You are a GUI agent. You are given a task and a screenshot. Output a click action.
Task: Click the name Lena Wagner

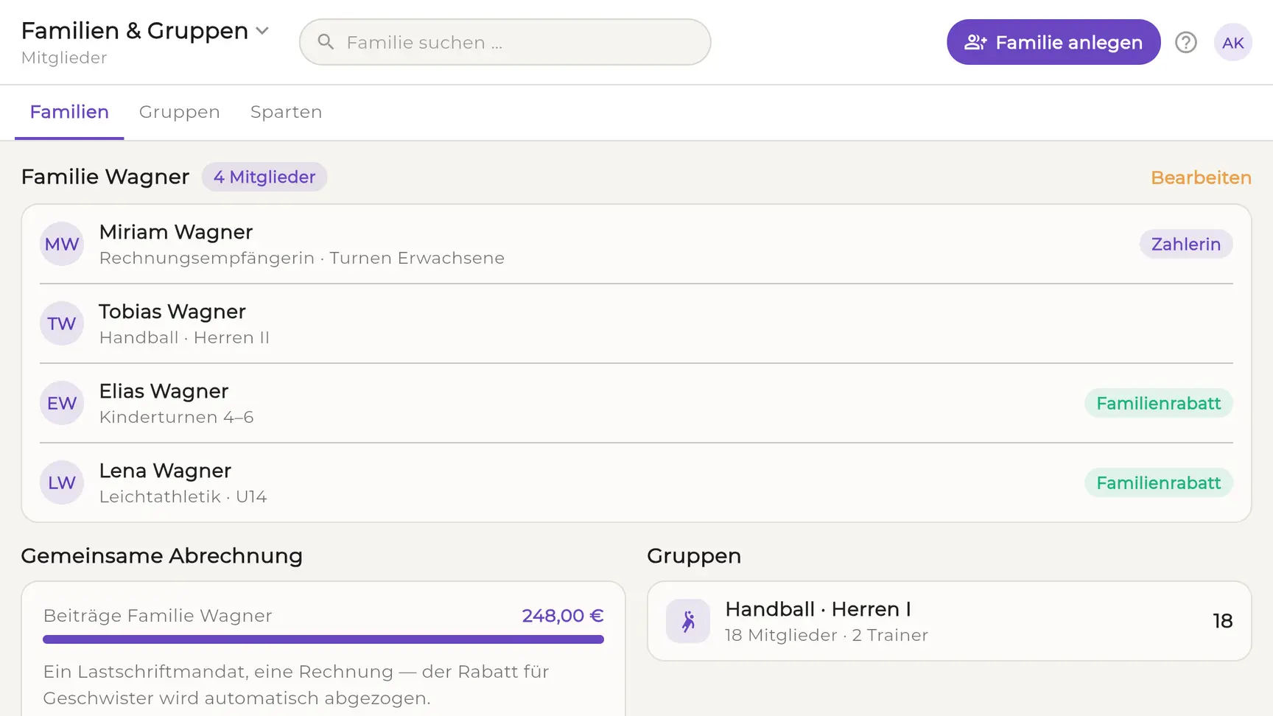click(165, 471)
